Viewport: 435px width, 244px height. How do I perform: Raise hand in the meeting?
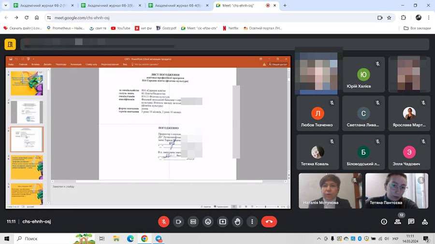[x=237, y=221]
